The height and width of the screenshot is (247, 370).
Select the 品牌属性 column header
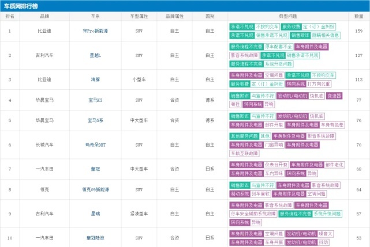click(174, 16)
